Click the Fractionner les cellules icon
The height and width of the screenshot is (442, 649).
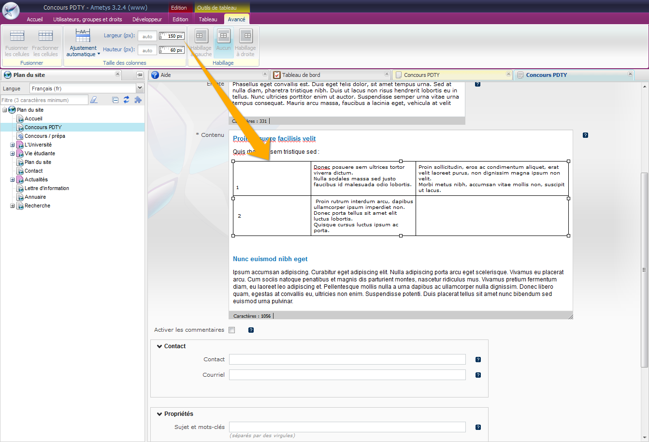(45, 36)
